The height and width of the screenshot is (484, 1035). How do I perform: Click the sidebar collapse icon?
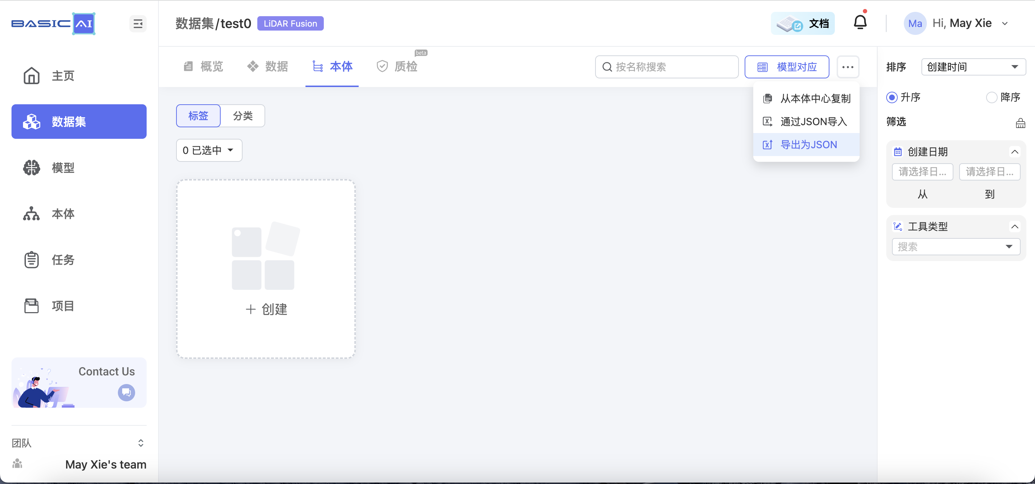tap(138, 24)
